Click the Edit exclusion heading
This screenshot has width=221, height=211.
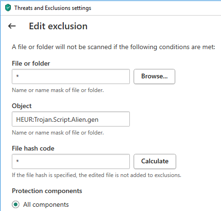click(58, 26)
